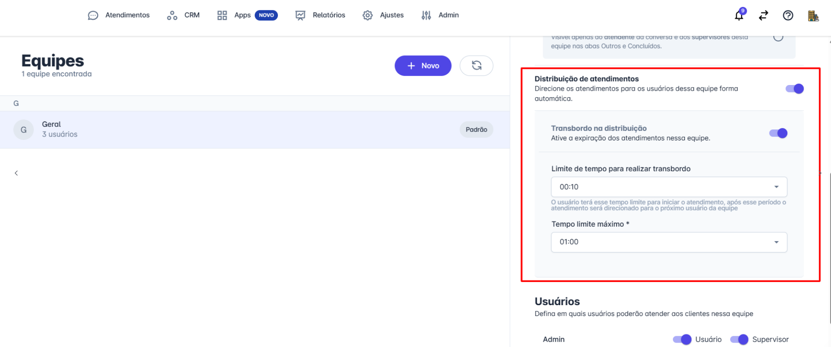
Task: Turn off Transbordo na distribuição switch
Action: [x=778, y=133]
